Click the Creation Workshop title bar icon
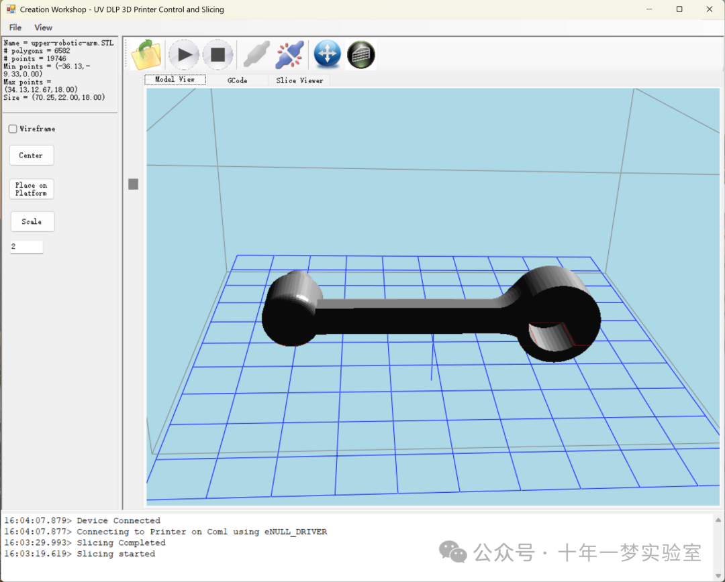Screen dimensions: 725x582 (11, 9)
